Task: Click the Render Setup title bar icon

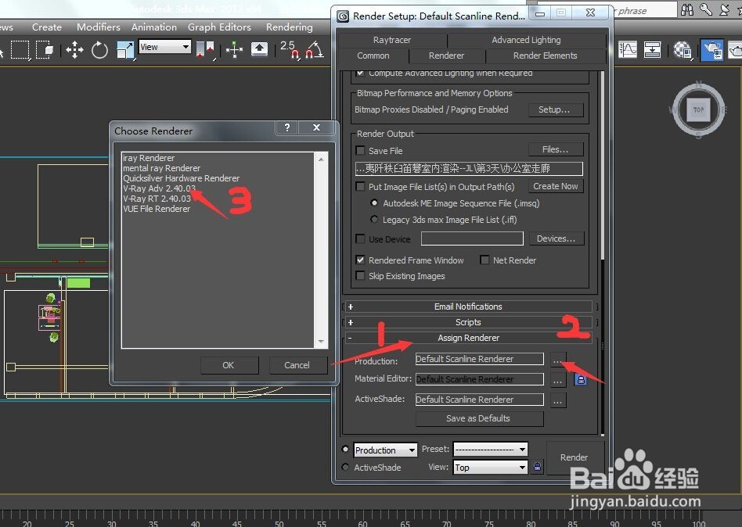Action: point(343,16)
